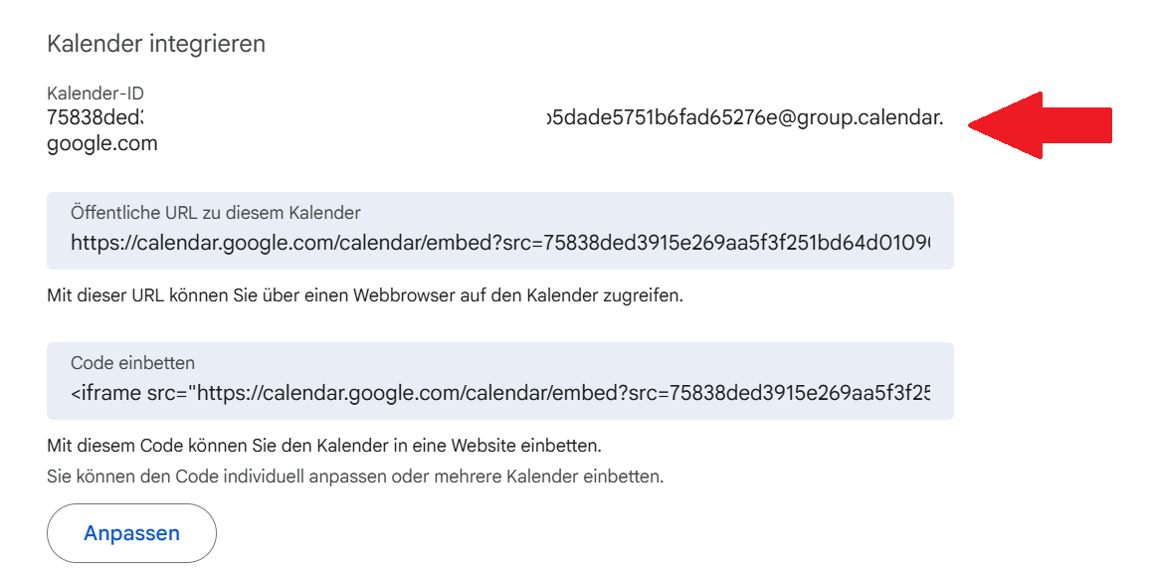The image size is (1155, 578).
Task: Click the public calendar URL text
Action: (x=497, y=242)
